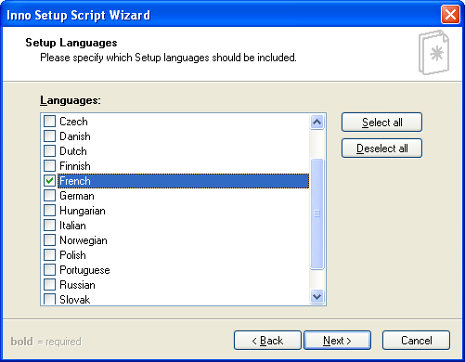Tick the Italian checkbox
Viewport: 465px width, 362px height.
[x=49, y=226]
